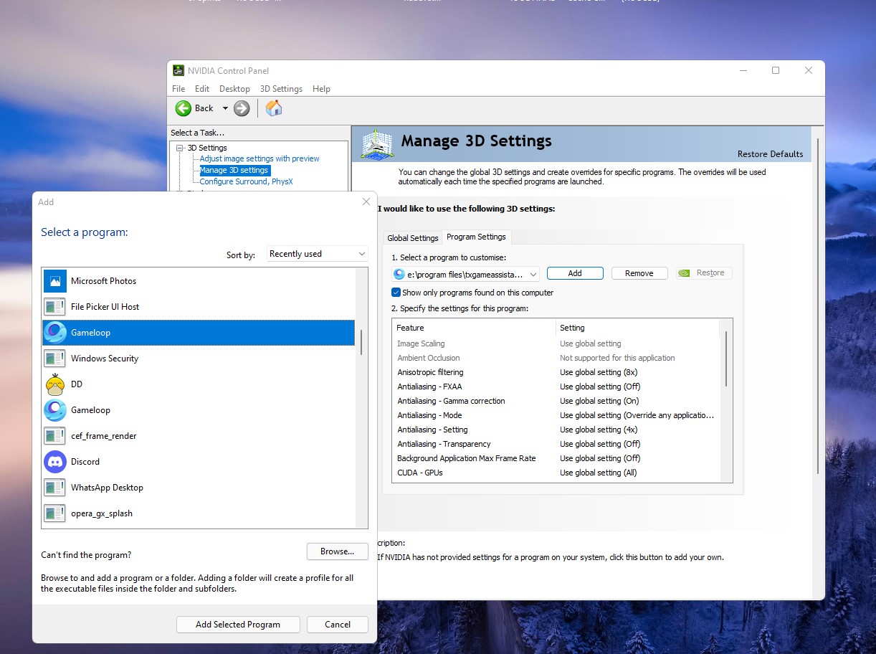
Task: Click the Home icon in toolbar
Action: tap(274, 108)
